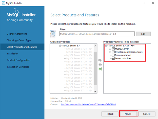Minimize the MySQL Installer window
Viewport: 158px width, 119px height.
click(135, 3)
